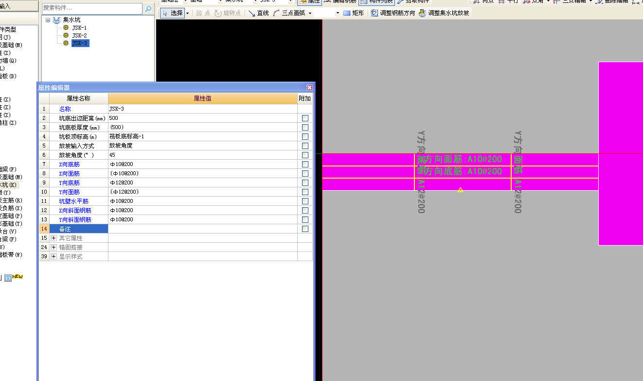Click the highlighted 集水坑 (K) item in left list
This screenshot has width=643, height=381.
pyautogui.click(x=9, y=185)
